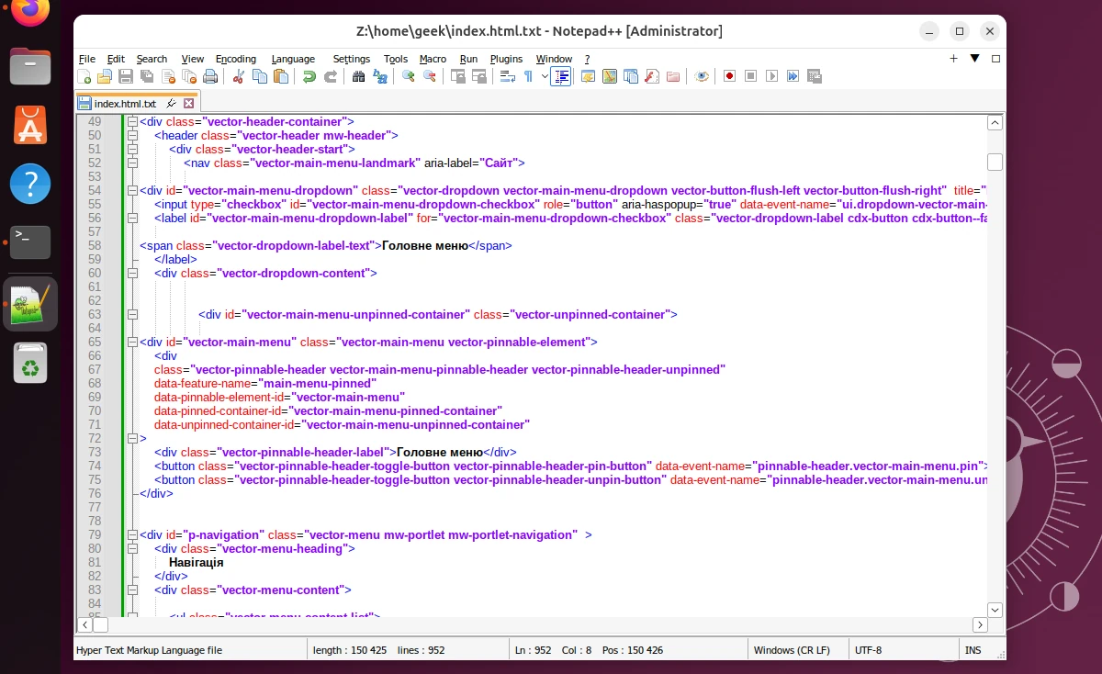Open the File menu
This screenshot has width=1102, height=674.
click(87, 59)
